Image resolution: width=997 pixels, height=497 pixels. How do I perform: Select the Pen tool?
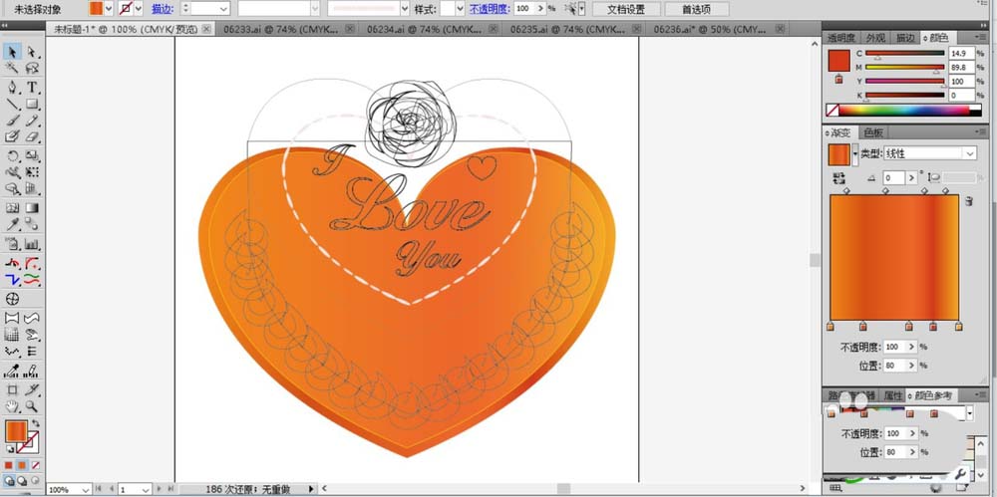pyautogui.click(x=12, y=87)
